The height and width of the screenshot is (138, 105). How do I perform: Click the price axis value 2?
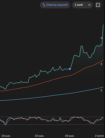pyautogui.click(x=101, y=90)
